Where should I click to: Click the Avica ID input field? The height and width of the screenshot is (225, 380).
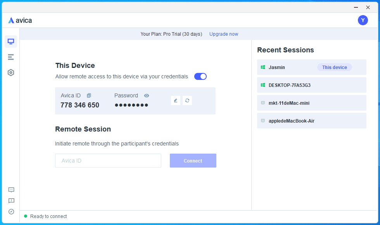pyautogui.click(x=108, y=161)
